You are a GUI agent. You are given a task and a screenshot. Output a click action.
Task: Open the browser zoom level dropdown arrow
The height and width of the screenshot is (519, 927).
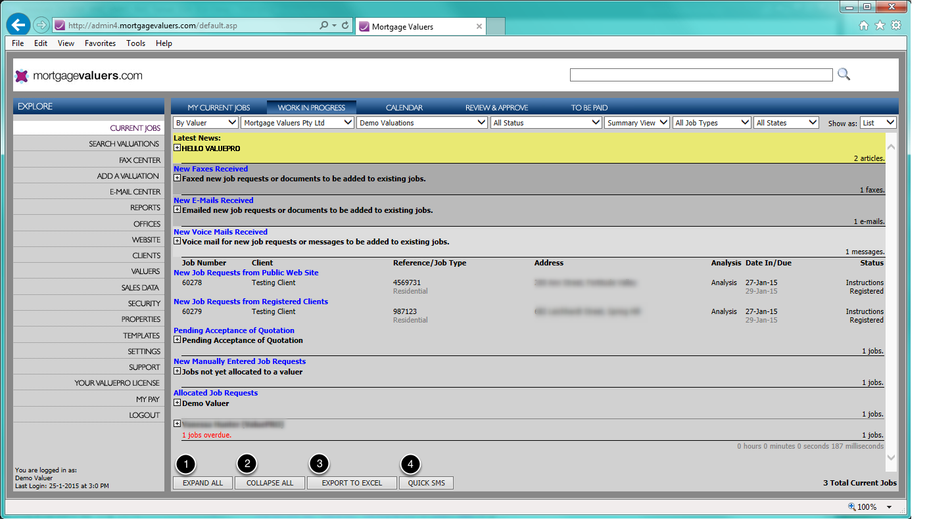(889, 507)
